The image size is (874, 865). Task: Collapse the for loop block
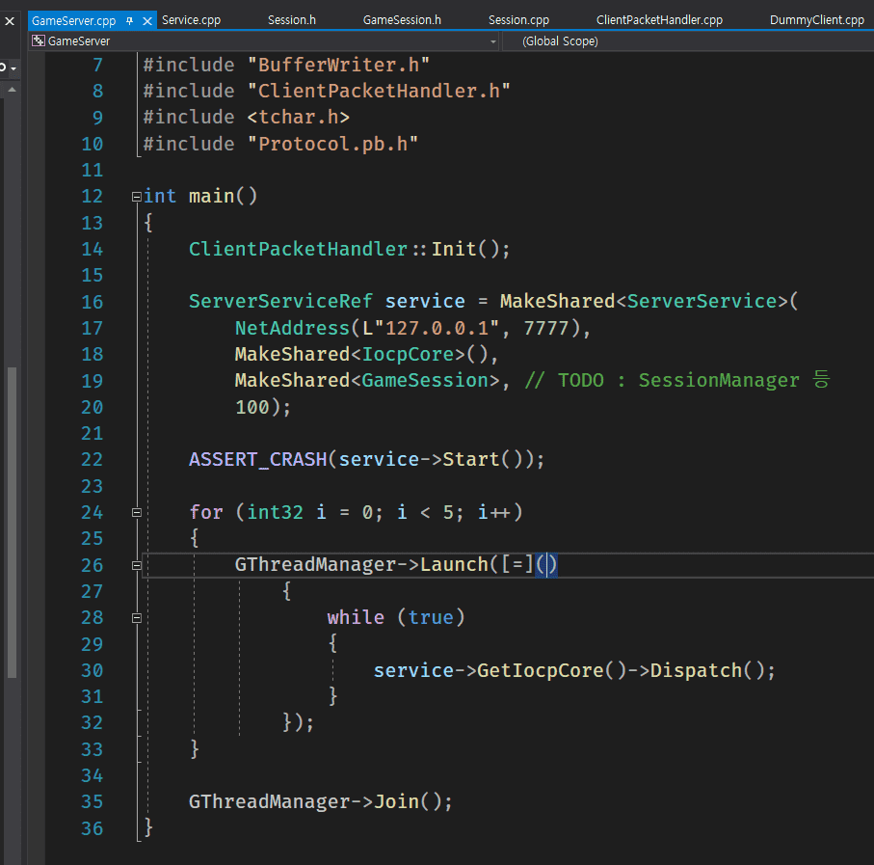(136, 512)
